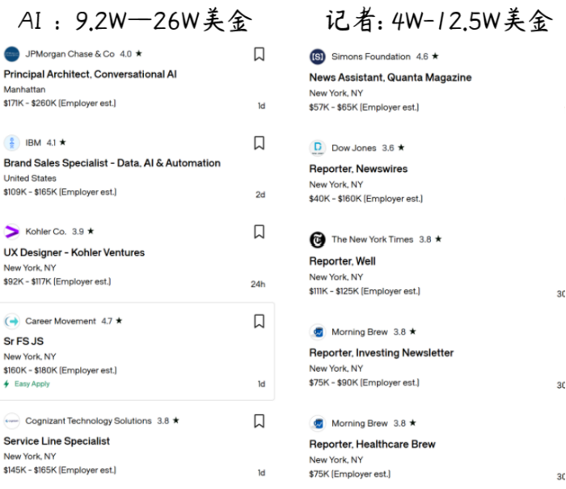This screenshot has width=566, height=489.
Task: Open Brand Sales Specialist job title
Action: click(x=112, y=163)
